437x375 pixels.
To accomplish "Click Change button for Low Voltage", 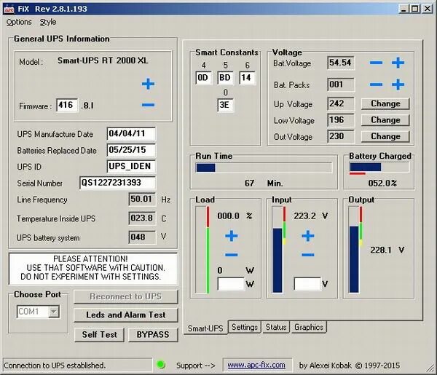I will point(385,120).
